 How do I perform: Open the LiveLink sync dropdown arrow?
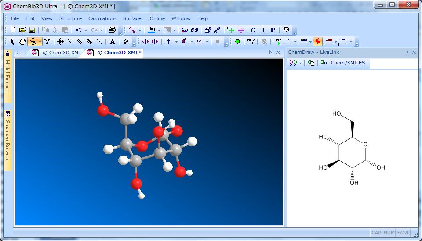(300, 64)
